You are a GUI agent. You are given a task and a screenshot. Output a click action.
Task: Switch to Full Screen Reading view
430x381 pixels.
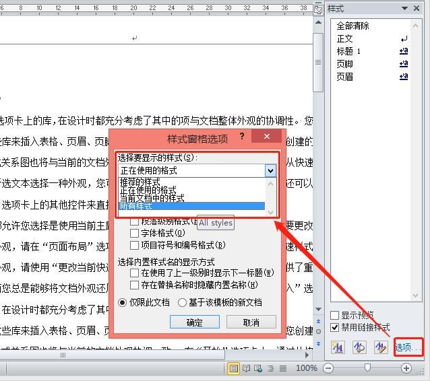[x=246, y=368]
